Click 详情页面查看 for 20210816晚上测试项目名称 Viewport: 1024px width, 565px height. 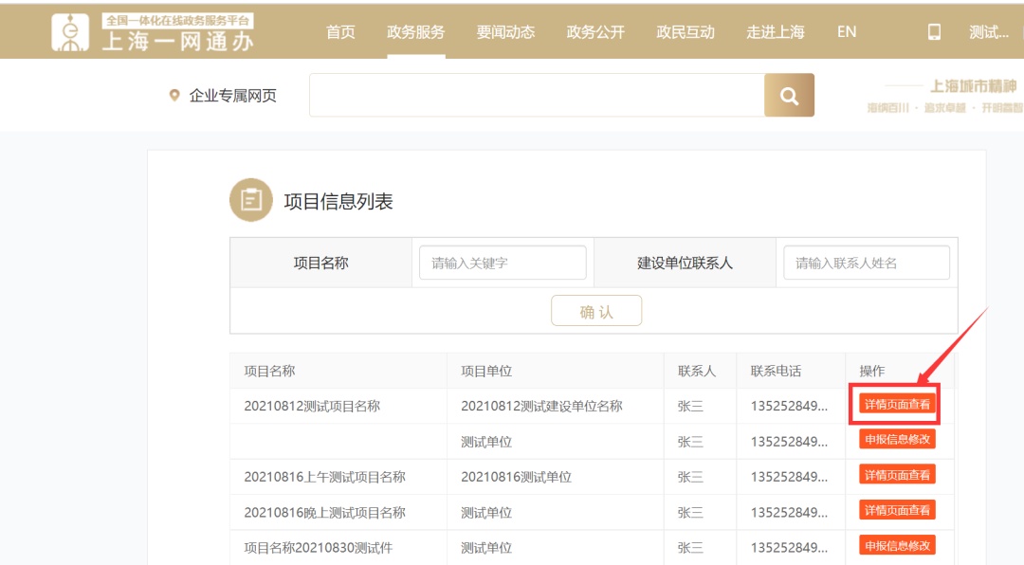pos(897,510)
